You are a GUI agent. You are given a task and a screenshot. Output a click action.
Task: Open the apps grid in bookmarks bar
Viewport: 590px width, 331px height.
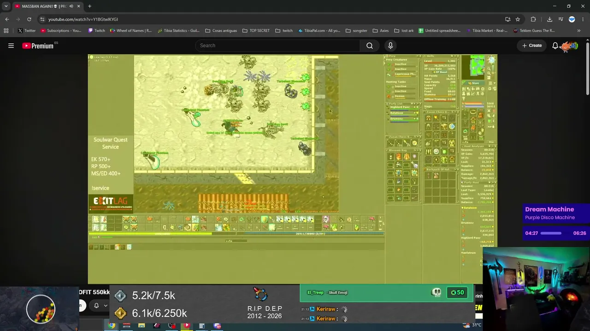tap(6, 31)
